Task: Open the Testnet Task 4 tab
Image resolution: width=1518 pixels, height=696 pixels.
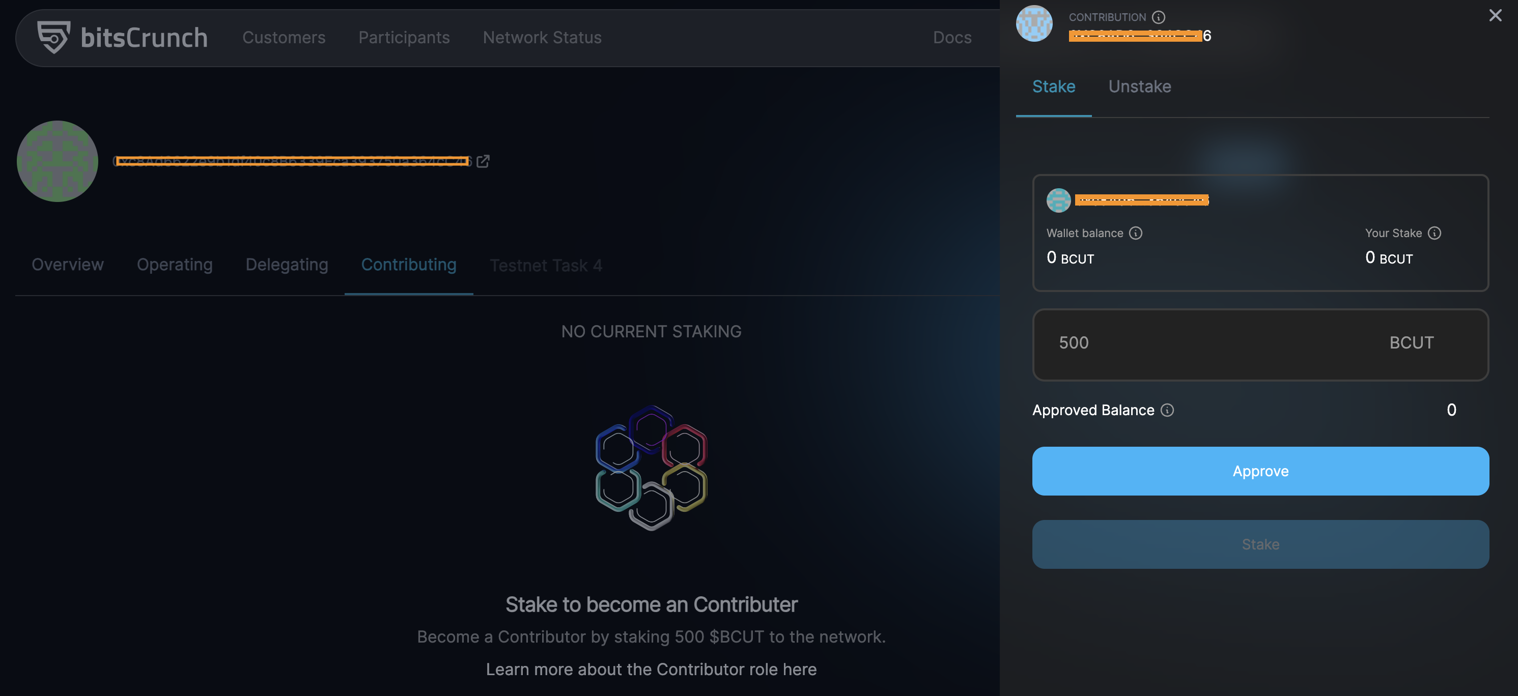Action: [546, 266]
